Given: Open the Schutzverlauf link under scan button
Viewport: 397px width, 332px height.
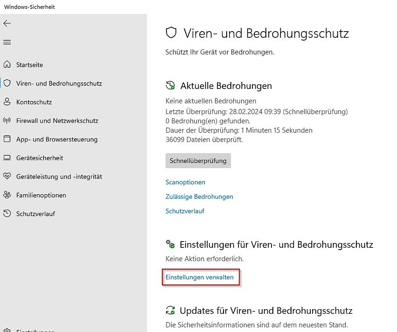Looking at the screenshot, I should click(x=185, y=211).
